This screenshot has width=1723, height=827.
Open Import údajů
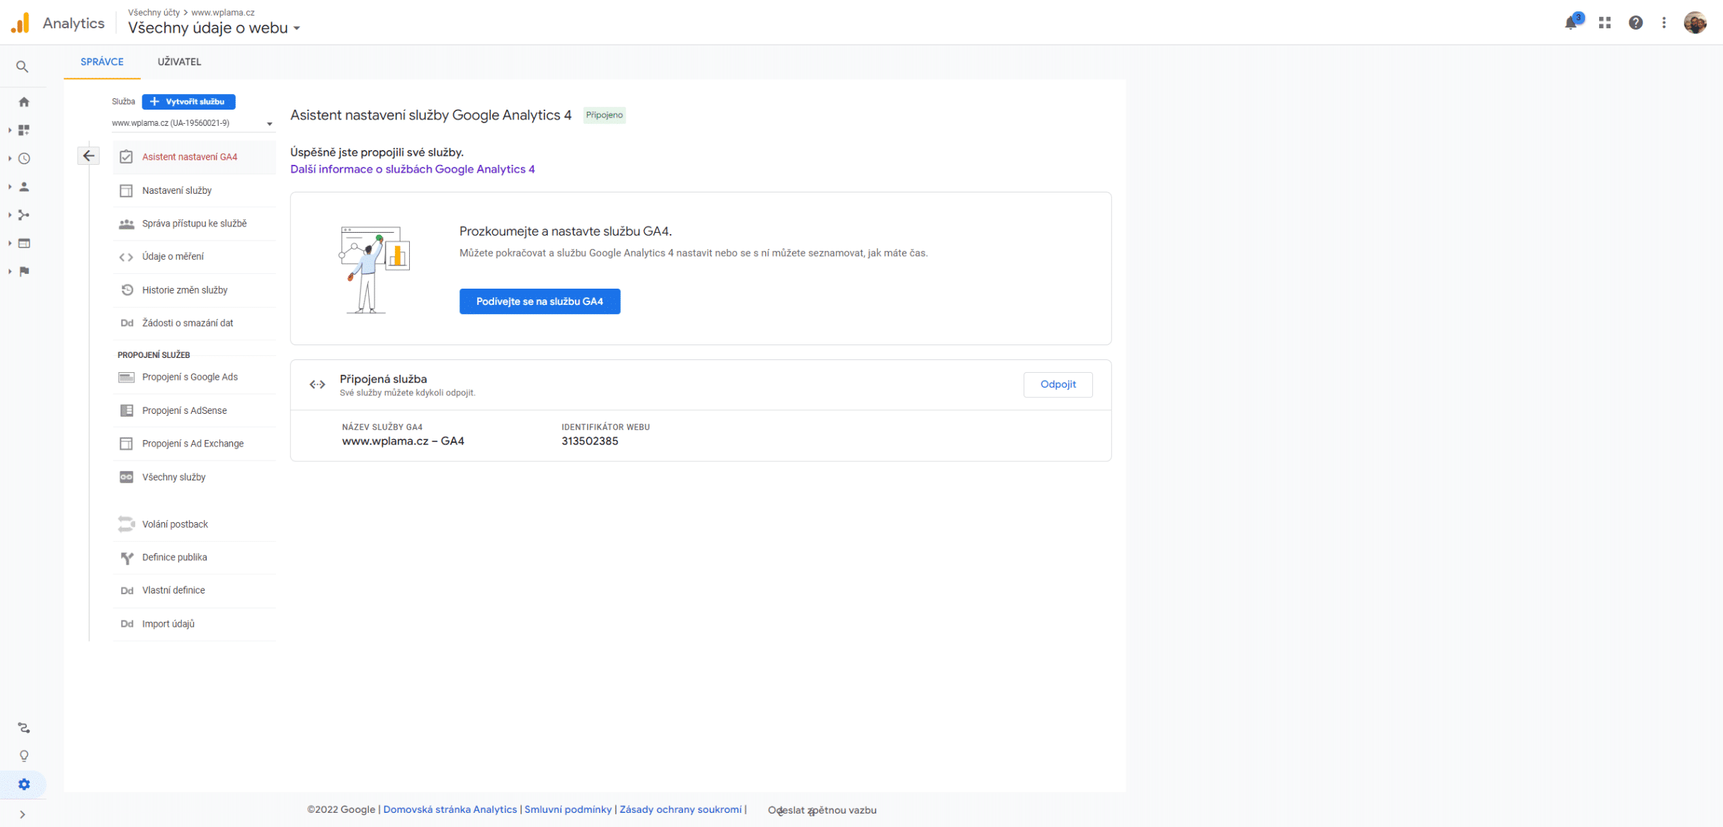click(195, 624)
